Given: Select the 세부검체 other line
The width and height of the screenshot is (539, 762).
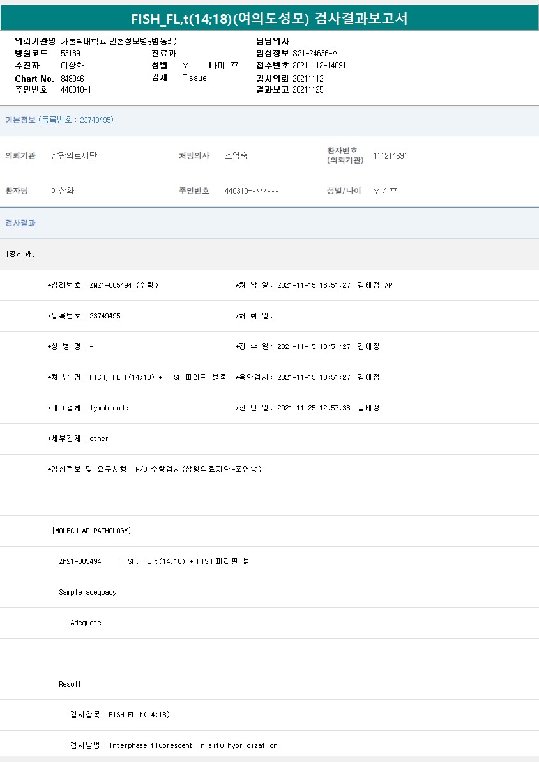Looking at the screenshot, I should pos(79,439).
